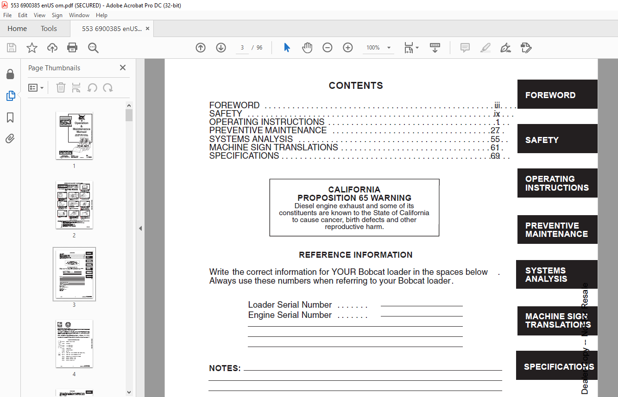This screenshot has width=618, height=397.
Task: Select the 553 6900385 document tab
Action: [112, 29]
